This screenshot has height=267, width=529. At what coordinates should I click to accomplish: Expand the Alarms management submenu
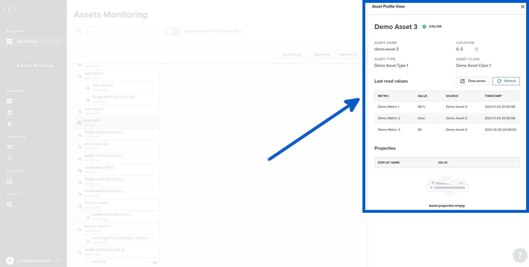click(58, 124)
